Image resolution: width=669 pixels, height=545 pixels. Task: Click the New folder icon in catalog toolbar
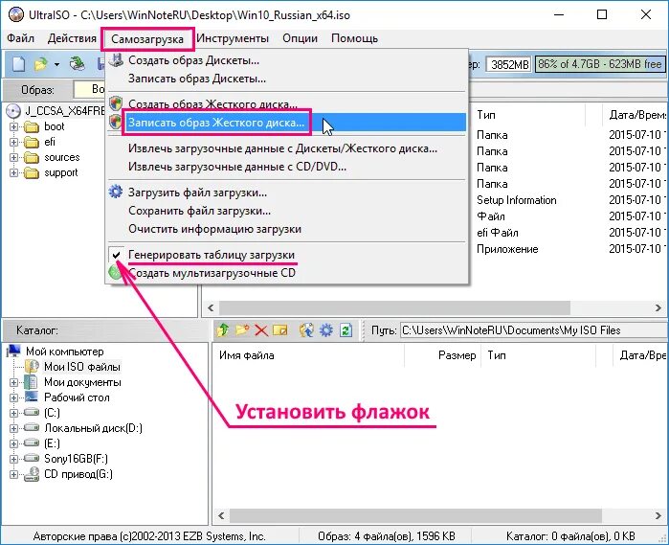pyautogui.click(x=242, y=329)
